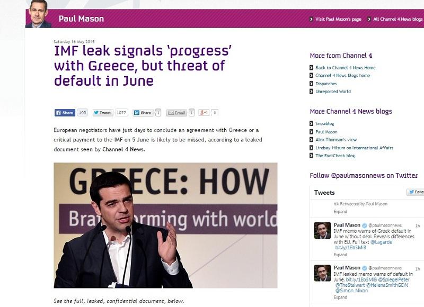Click the Google +1 button

(204, 113)
